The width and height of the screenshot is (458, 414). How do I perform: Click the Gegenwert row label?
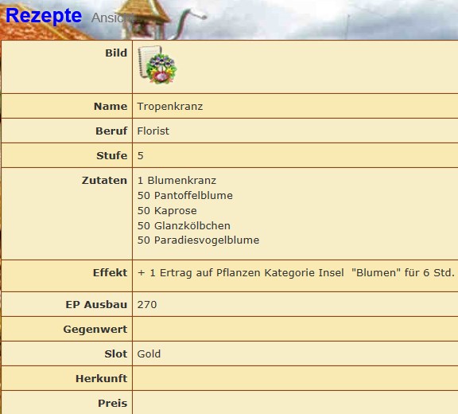[95, 330]
